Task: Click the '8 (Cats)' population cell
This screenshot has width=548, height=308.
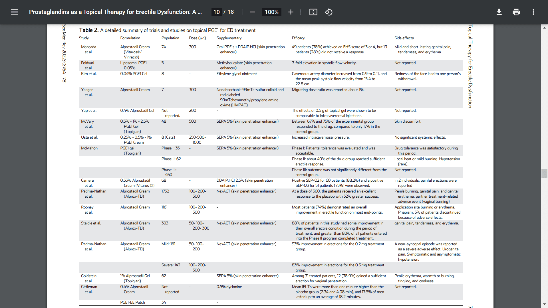Action: click(168, 137)
